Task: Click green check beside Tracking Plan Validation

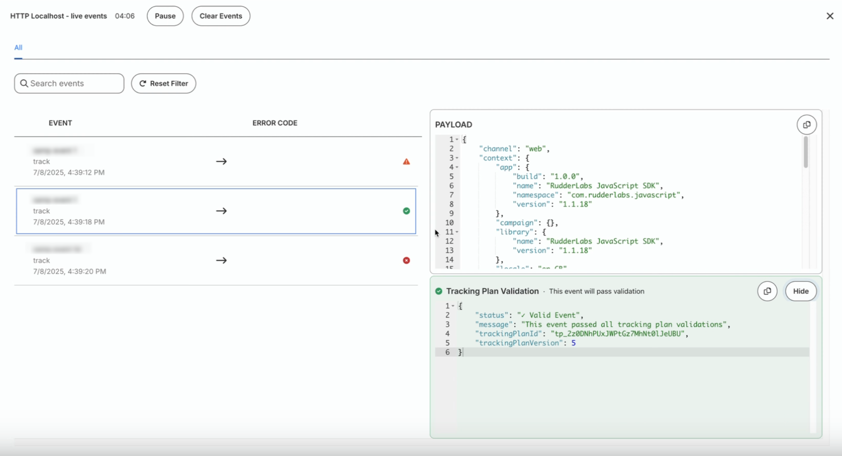Action: coord(438,291)
